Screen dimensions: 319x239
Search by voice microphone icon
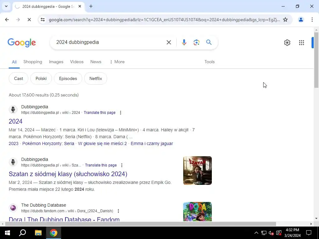click(184, 42)
